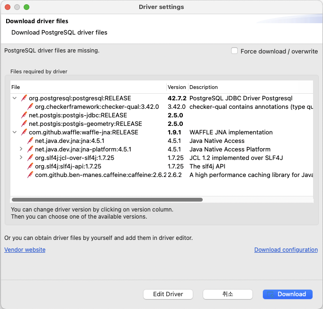Click the feather icon for jna-platform:4.5.1
323x309 pixels.
pyautogui.click(x=30, y=149)
